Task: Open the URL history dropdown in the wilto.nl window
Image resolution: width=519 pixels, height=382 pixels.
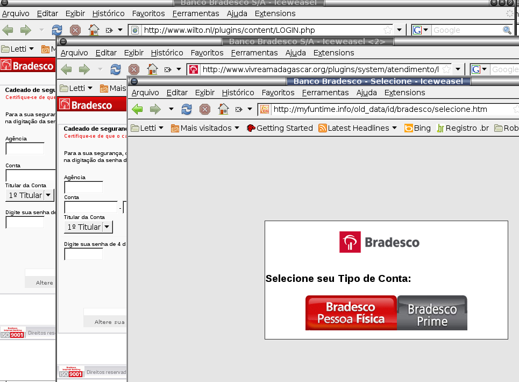Action: tap(399, 30)
